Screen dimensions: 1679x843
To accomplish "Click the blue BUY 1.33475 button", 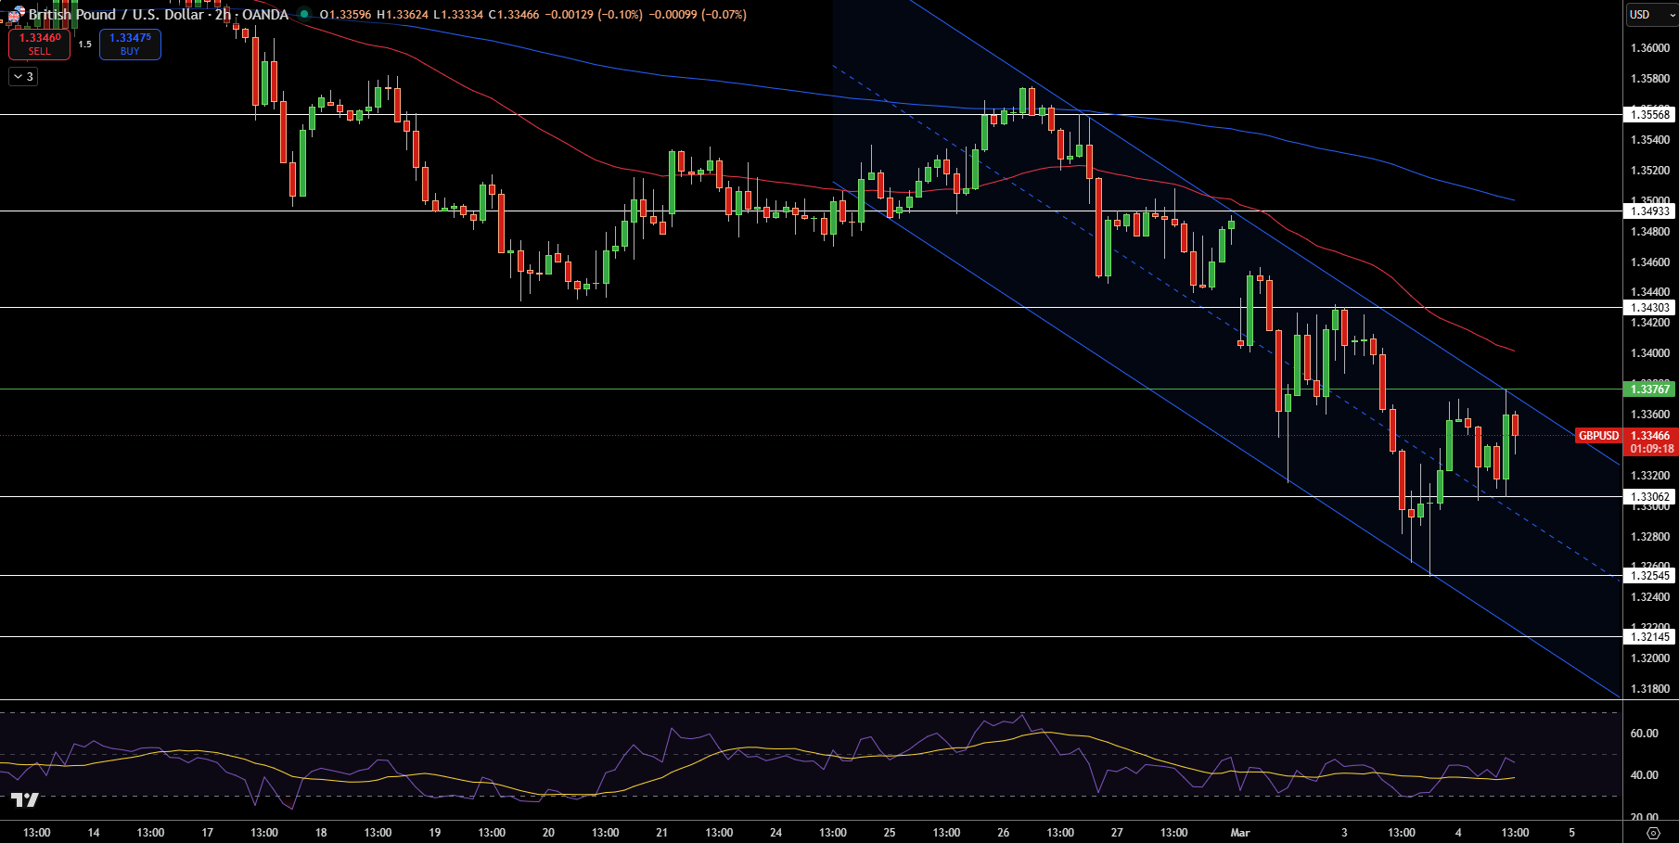I will pos(130,45).
